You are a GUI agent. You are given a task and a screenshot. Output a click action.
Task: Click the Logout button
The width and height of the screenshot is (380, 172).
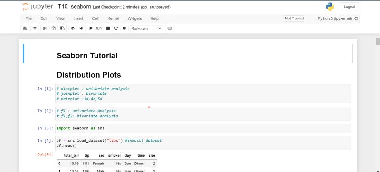click(349, 7)
